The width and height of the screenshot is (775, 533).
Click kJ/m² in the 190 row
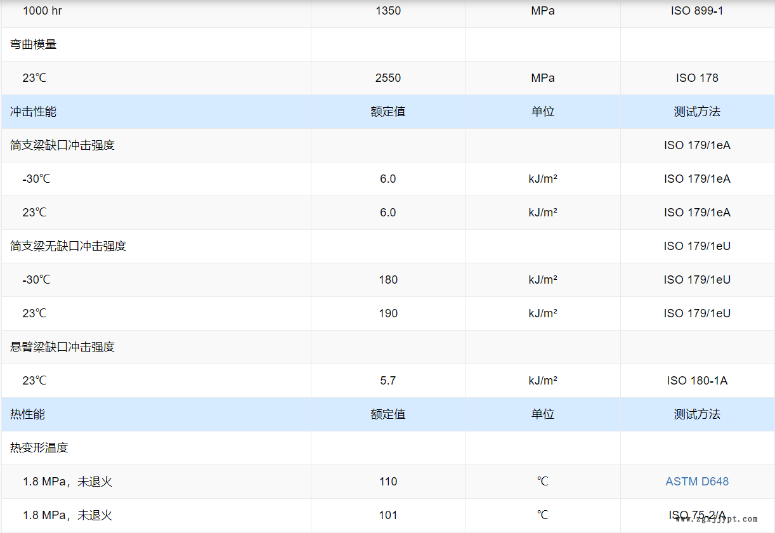tap(543, 313)
